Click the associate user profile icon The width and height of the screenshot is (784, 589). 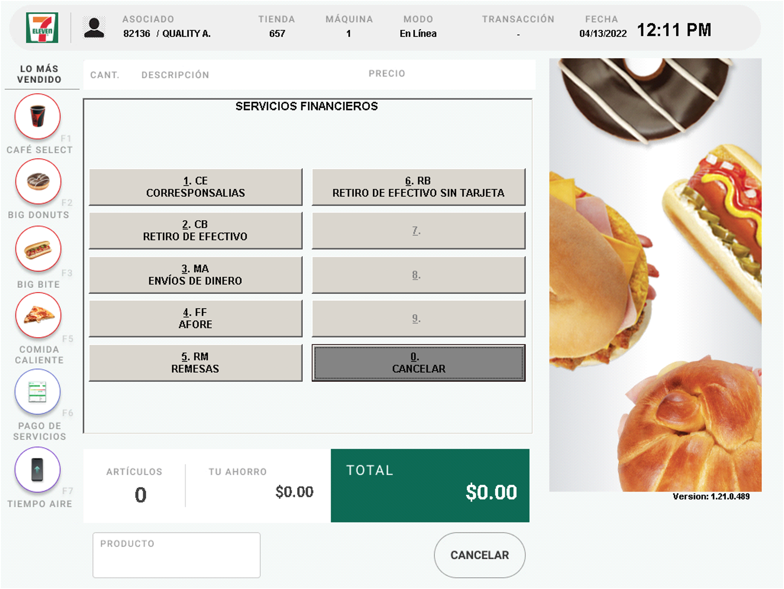point(94,28)
